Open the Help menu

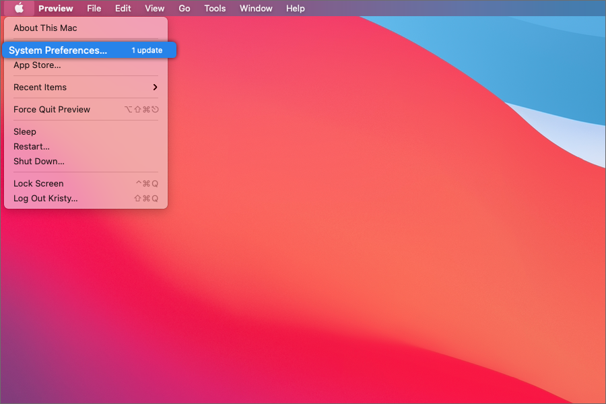coord(295,9)
